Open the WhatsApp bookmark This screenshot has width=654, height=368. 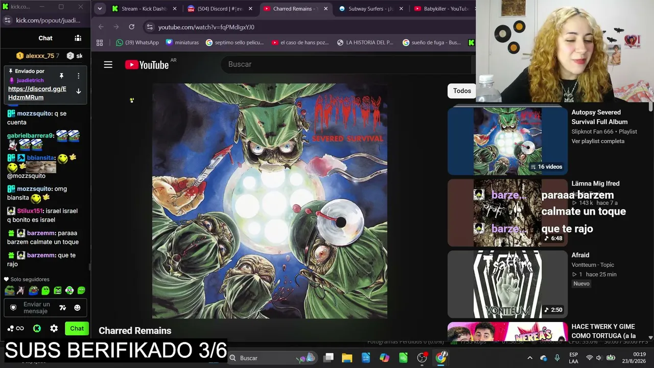coord(137,42)
